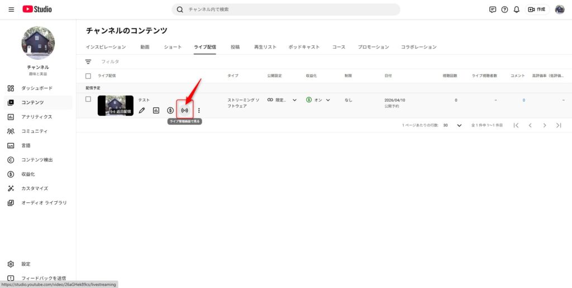
Task: Switch to the ショート tab
Action: pos(173,47)
